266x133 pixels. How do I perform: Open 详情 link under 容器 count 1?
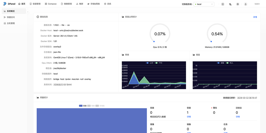tap(189, 117)
